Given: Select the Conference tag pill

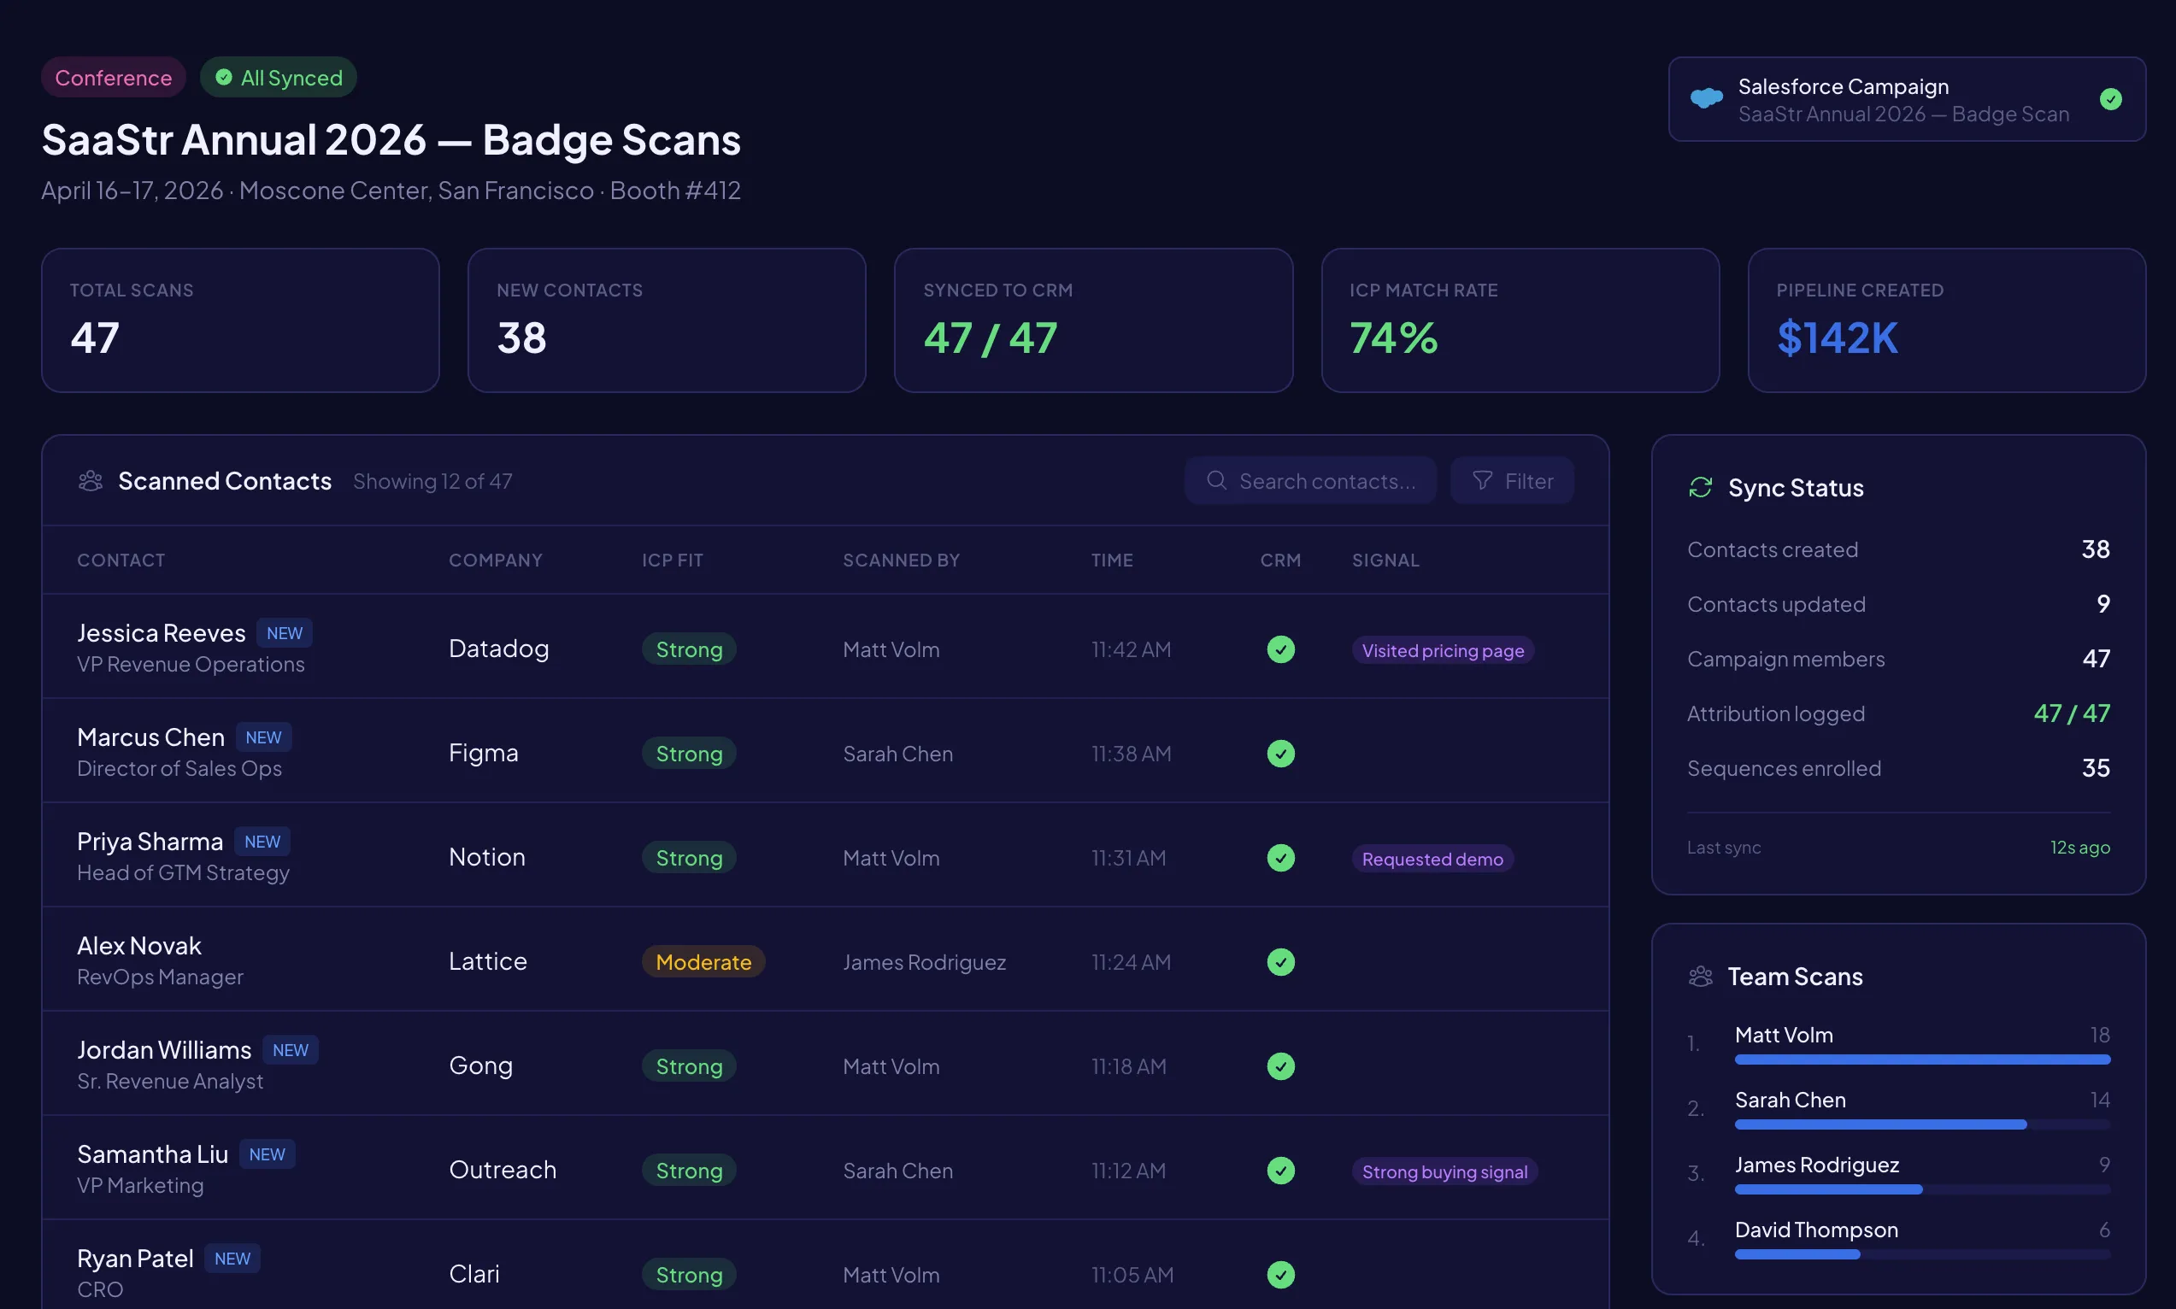Looking at the screenshot, I should click(x=113, y=78).
